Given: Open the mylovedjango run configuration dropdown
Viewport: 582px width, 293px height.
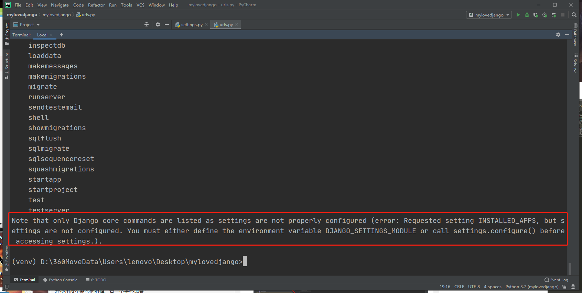Looking at the screenshot, I should coord(489,15).
